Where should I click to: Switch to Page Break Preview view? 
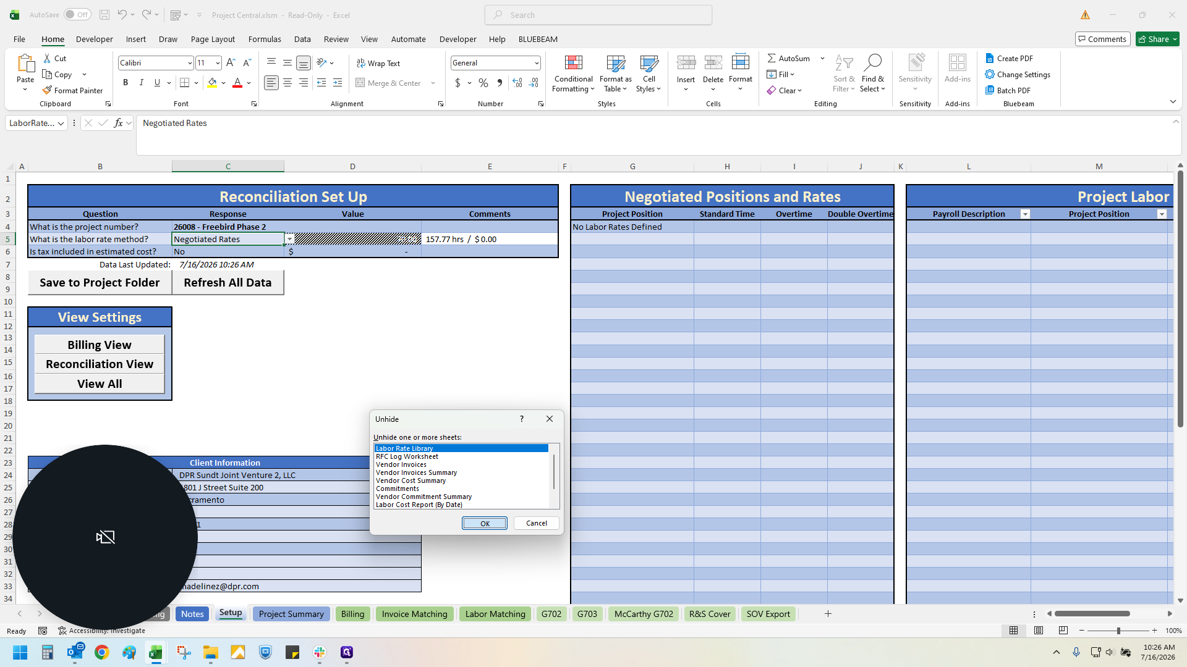pos(1063,631)
